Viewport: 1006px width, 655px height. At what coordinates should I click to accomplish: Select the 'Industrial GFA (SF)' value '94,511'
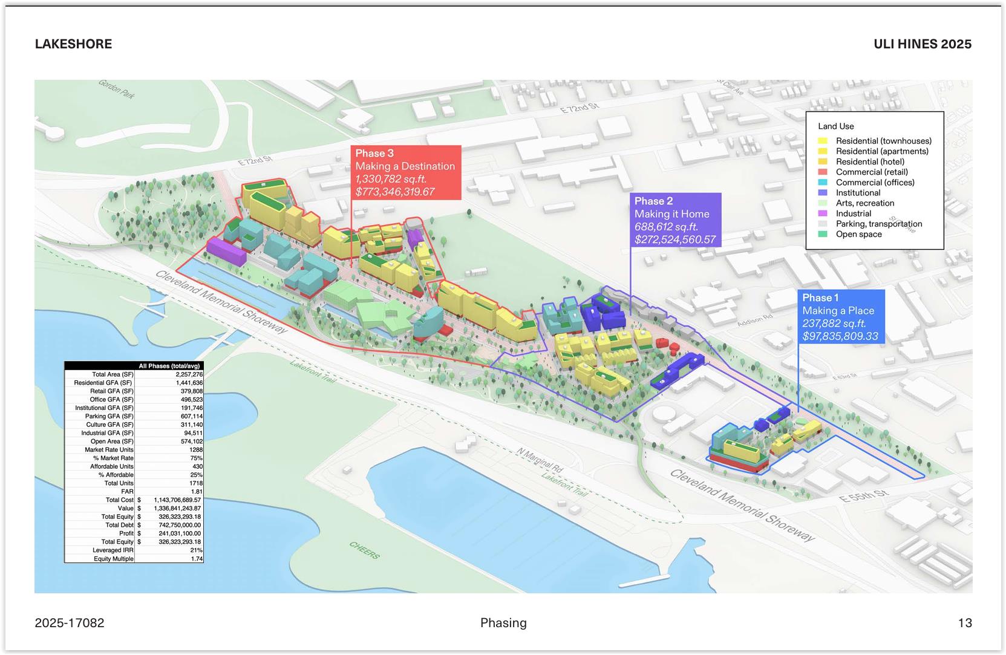[194, 433]
